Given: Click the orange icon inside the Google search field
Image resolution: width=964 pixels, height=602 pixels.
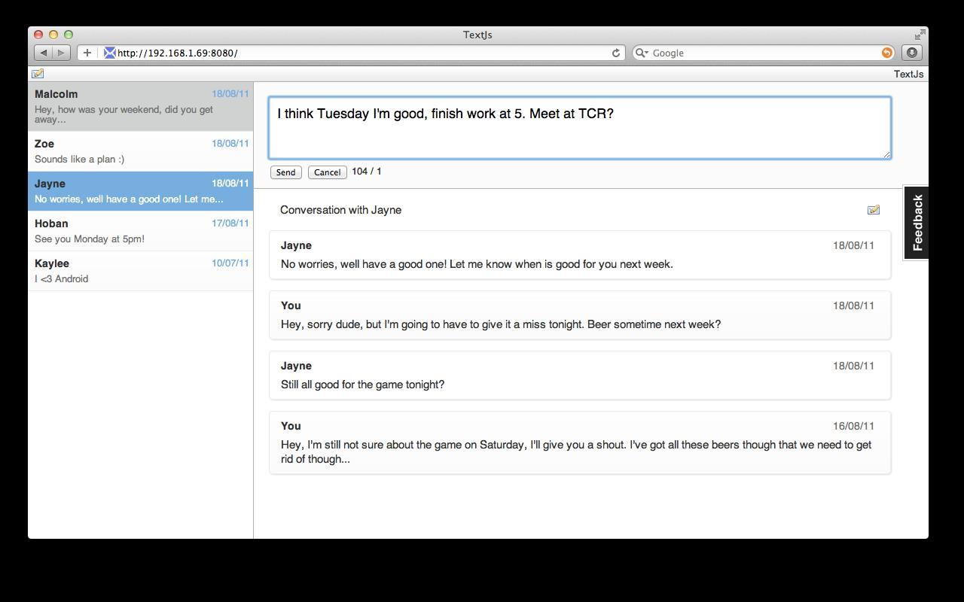Looking at the screenshot, I should coord(886,53).
